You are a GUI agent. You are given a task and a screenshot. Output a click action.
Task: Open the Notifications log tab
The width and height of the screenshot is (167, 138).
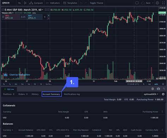(72, 94)
